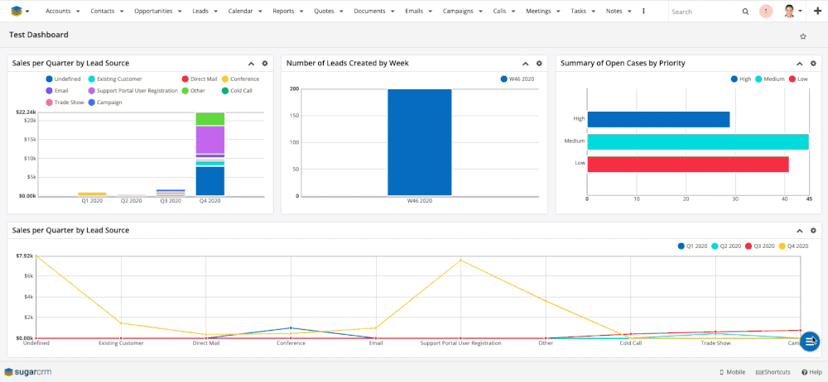The height and width of the screenshot is (382, 828).
Task: Open more modules vertical ellipsis menu
Action: tap(644, 12)
